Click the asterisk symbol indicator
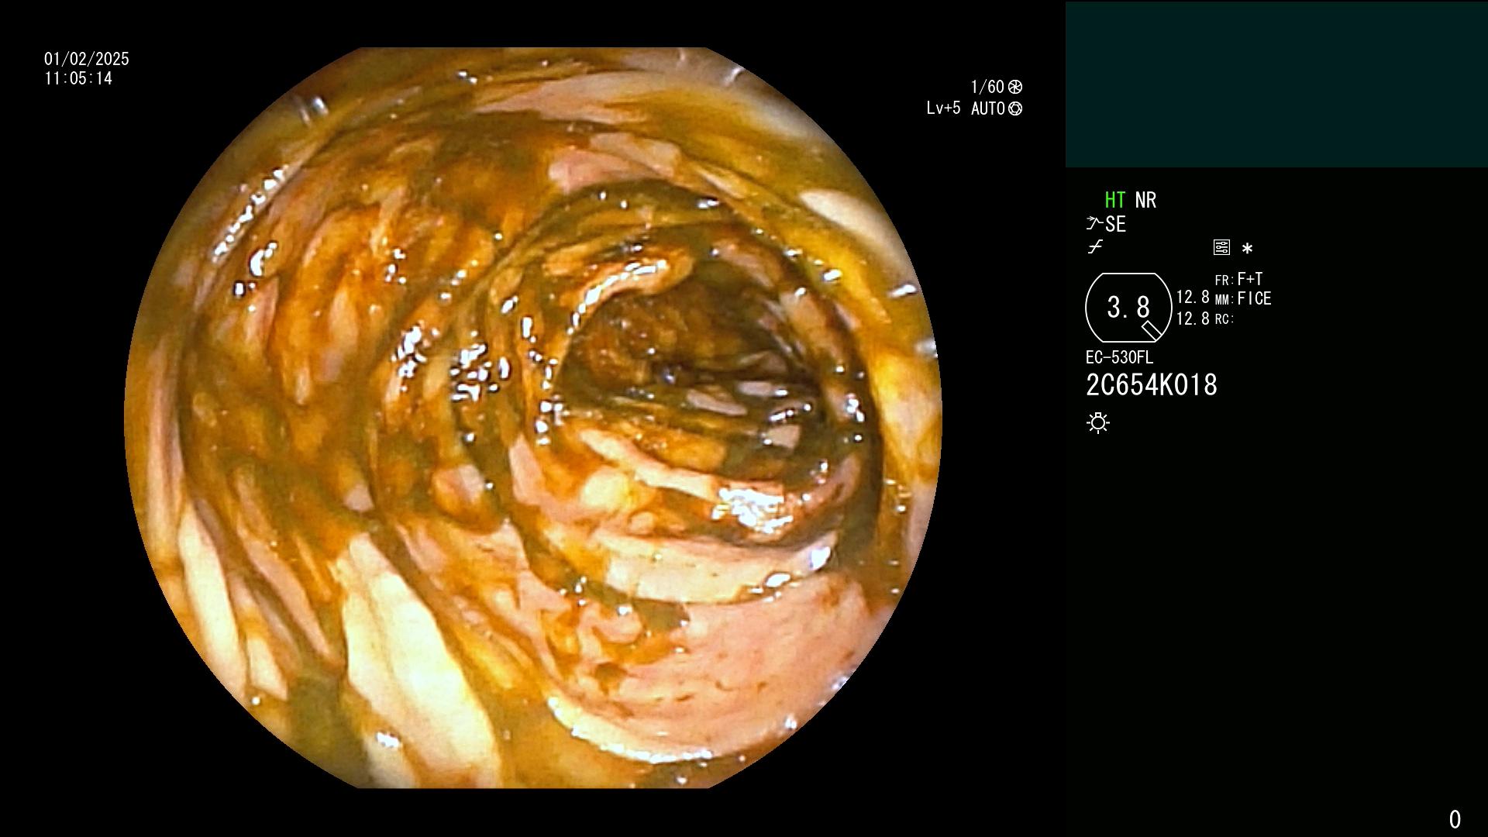Image resolution: width=1488 pixels, height=837 pixels. (1247, 249)
